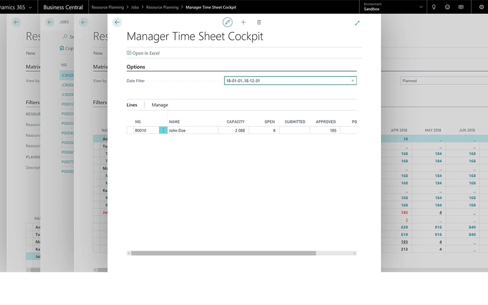
Task: Click the 639 value in the APR column
Action: pyautogui.click(x=404, y=227)
